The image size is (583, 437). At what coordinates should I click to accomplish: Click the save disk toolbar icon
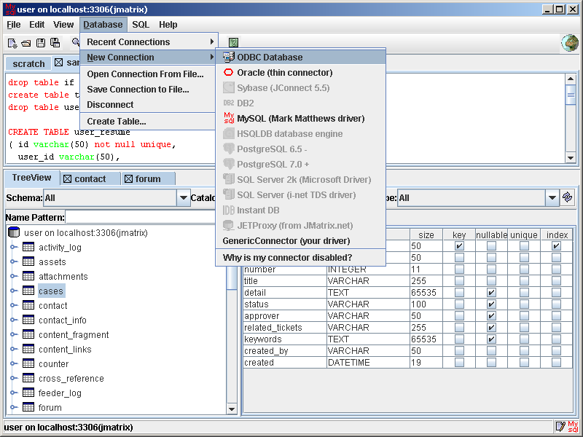[x=41, y=43]
